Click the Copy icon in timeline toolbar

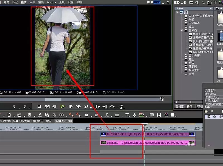tap(47, 115)
